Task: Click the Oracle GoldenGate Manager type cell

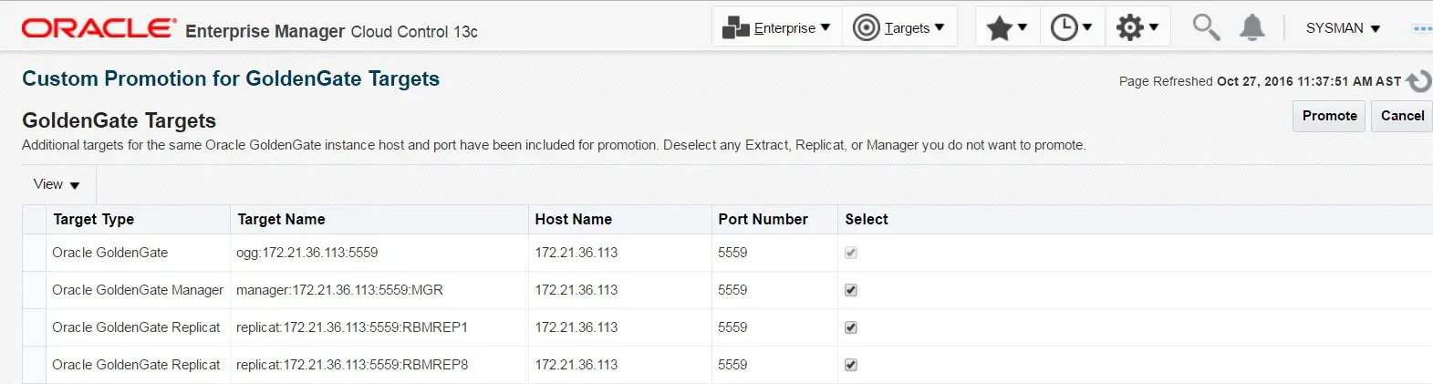Action: (138, 290)
